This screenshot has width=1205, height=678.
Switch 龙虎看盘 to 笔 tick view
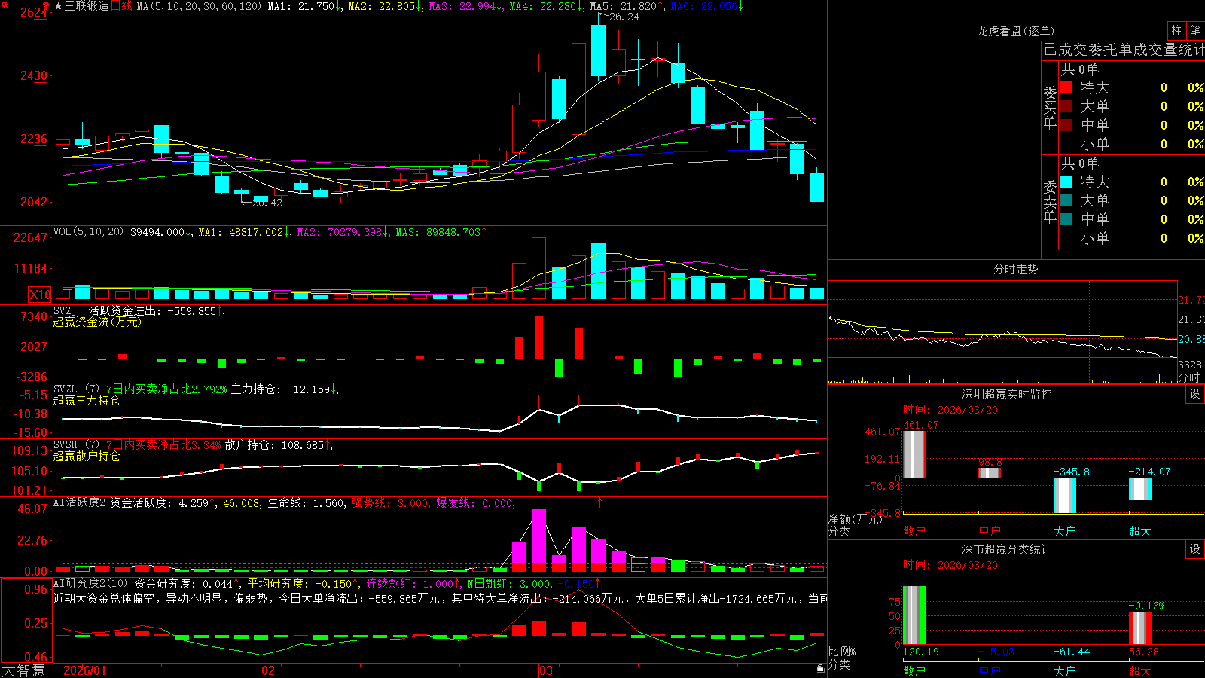(x=1195, y=30)
